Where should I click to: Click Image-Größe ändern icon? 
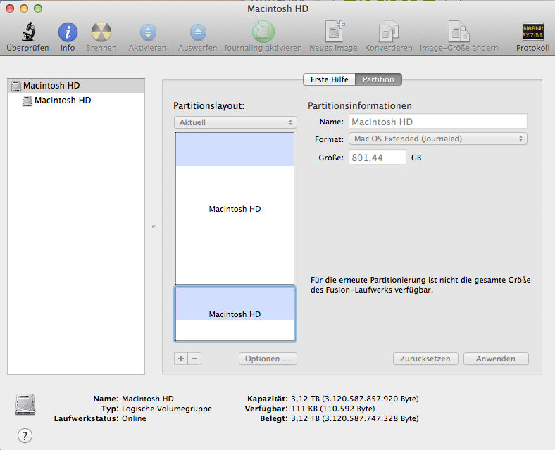pyautogui.click(x=459, y=32)
